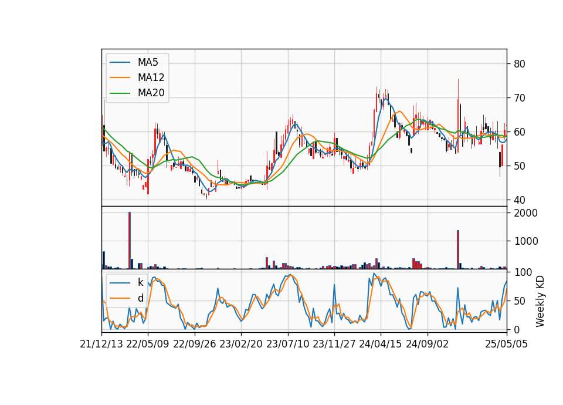Click the 21/12/13 date axis label
The image size is (563, 405).
pyautogui.click(x=101, y=345)
